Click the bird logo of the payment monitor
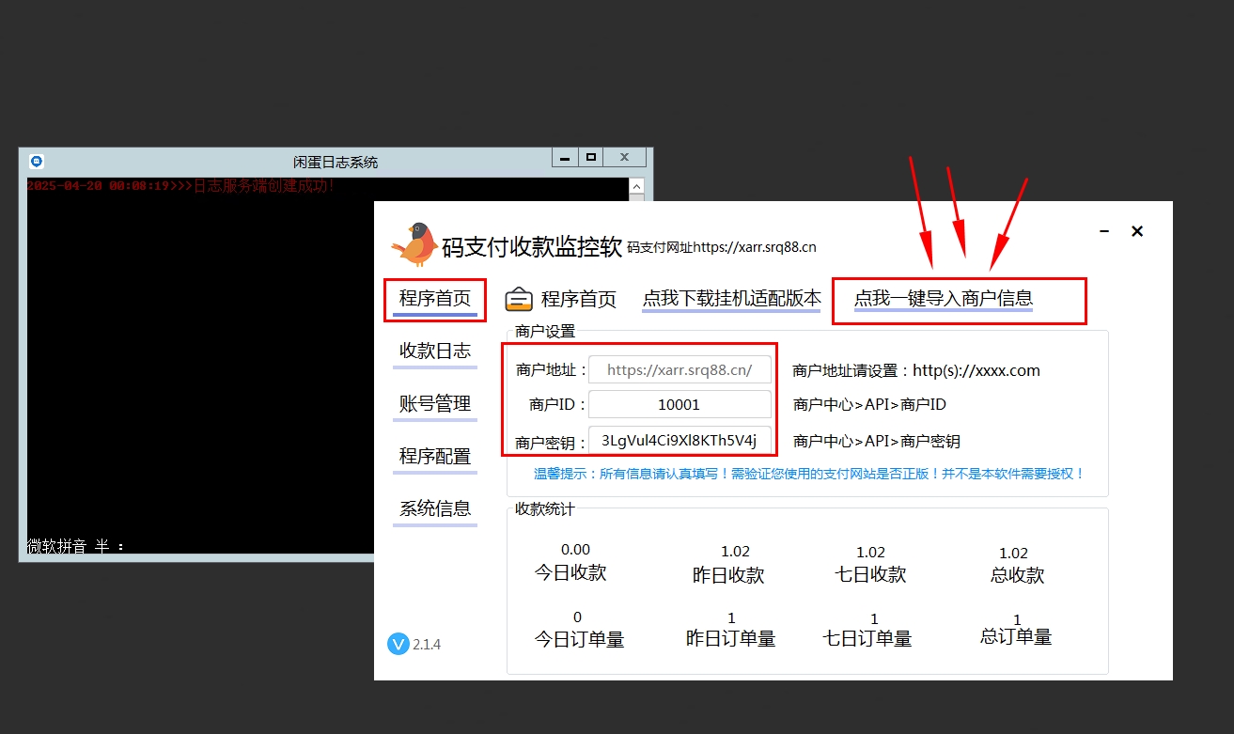The width and height of the screenshot is (1234, 734). (x=414, y=244)
